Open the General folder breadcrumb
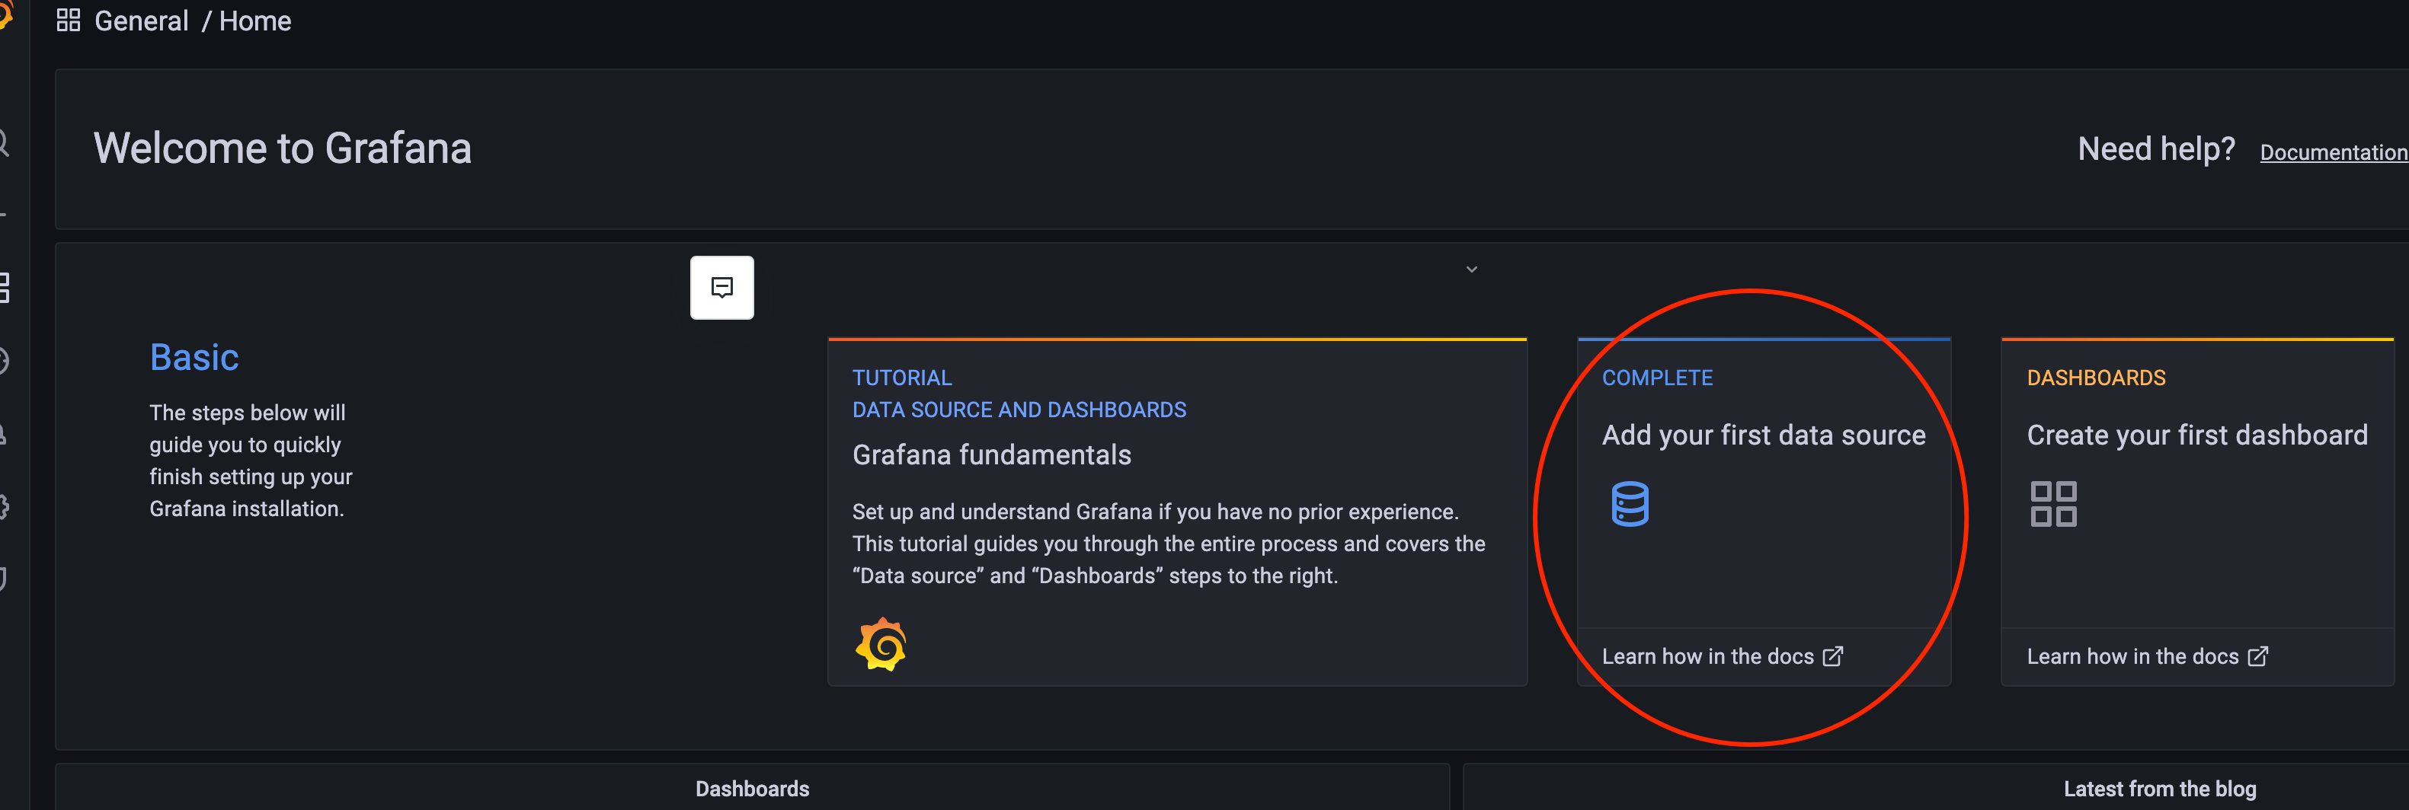Image resolution: width=2409 pixels, height=810 pixels. click(141, 21)
